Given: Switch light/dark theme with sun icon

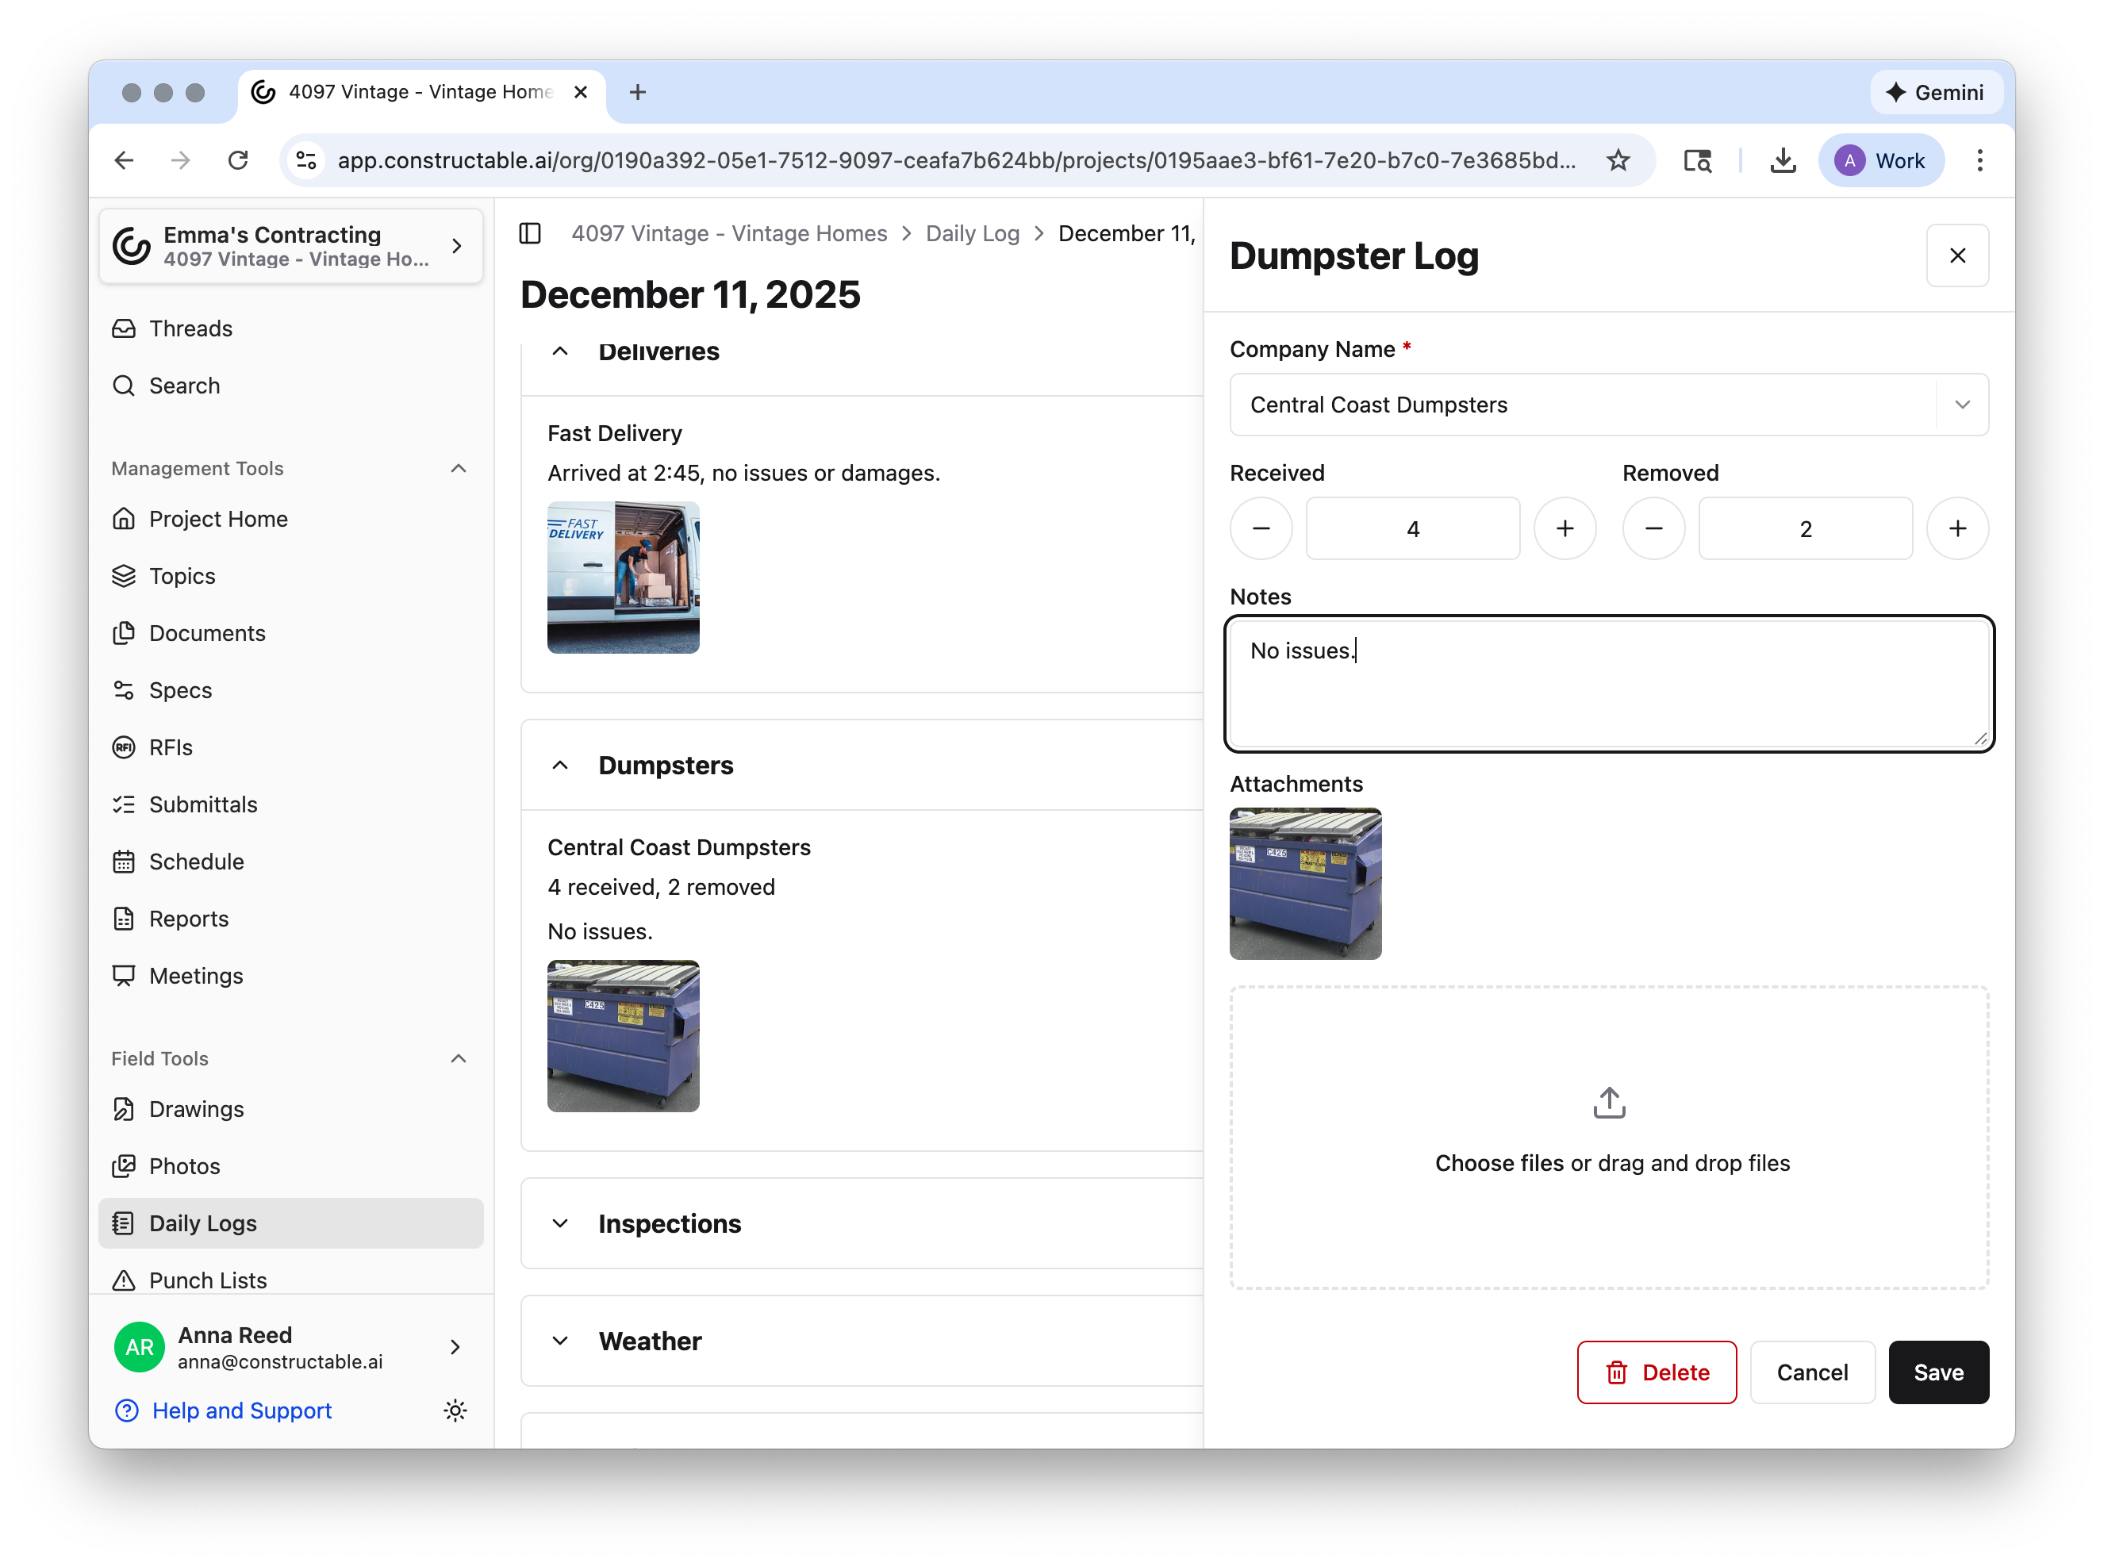Looking at the screenshot, I should tap(455, 1411).
